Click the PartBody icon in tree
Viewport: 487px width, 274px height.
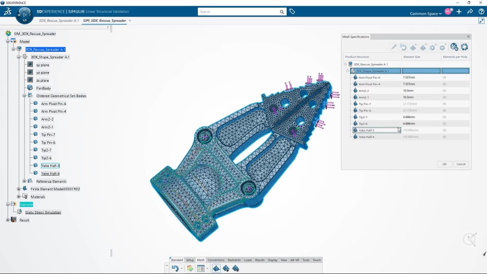coord(30,88)
